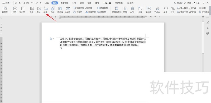211x103 pixels.
Task: Open the 页码 page number dropdown
Action: [x=126, y=10]
